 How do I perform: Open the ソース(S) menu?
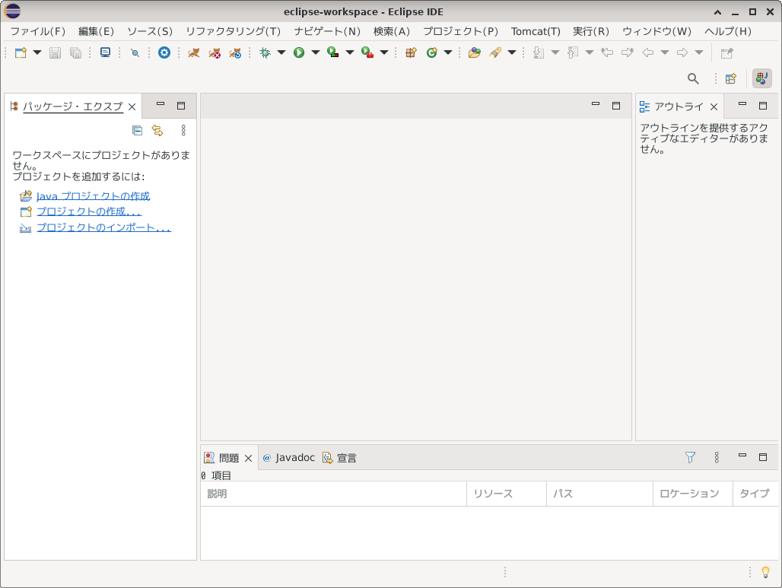coord(150,31)
